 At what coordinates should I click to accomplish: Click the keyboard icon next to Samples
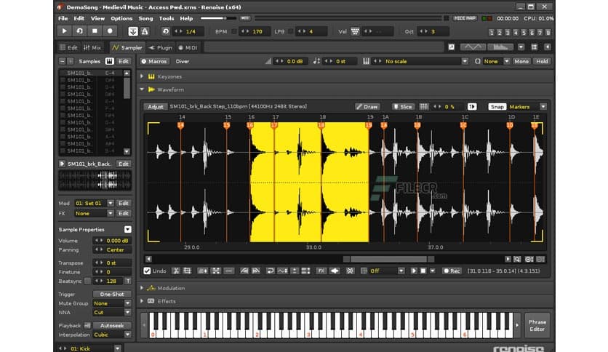(109, 61)
